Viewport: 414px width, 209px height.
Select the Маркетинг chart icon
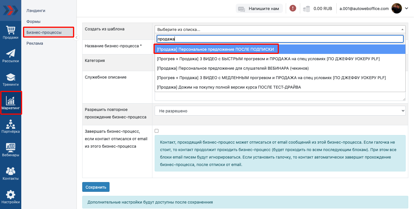click(x=11, y=103)
